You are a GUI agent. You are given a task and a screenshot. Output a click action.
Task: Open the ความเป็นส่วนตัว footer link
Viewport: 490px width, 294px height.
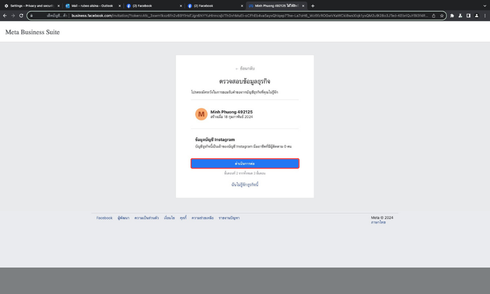[x=147, y=218]
